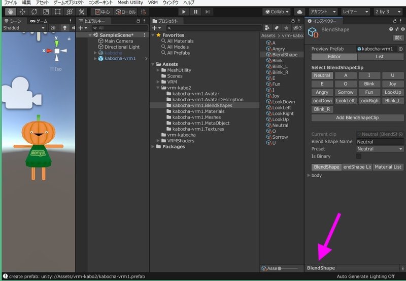Select the Blink_R clip button

322,109
